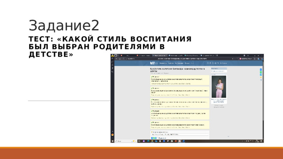Click green share button under the link field
The width and height of the screenshot is (283, 159).
154,138
